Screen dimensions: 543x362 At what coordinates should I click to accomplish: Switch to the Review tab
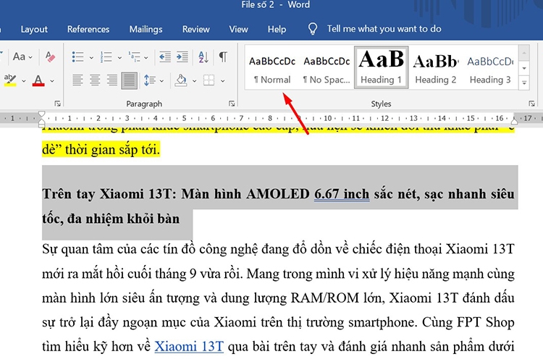[196, 29]
